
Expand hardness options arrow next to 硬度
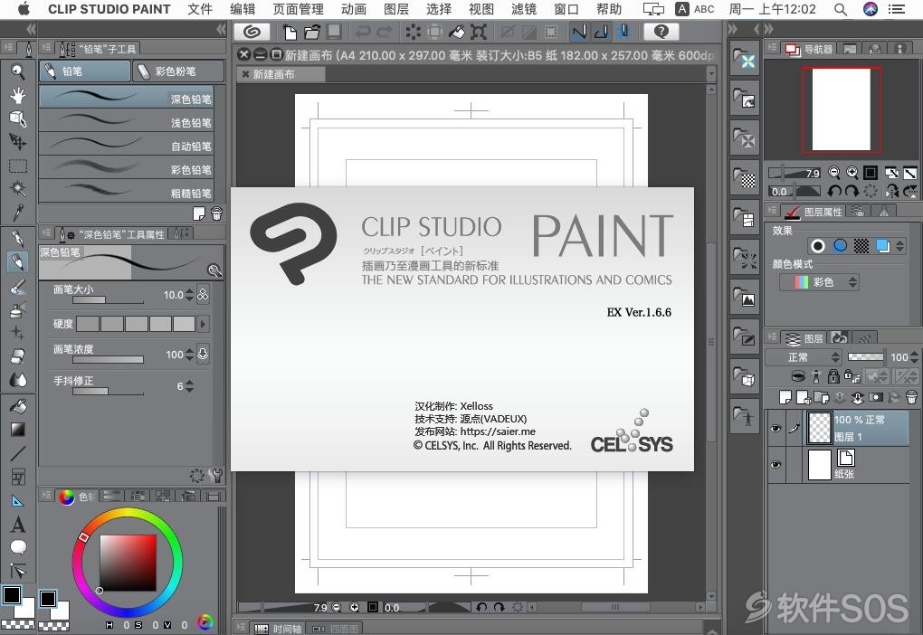coord(203,324)
